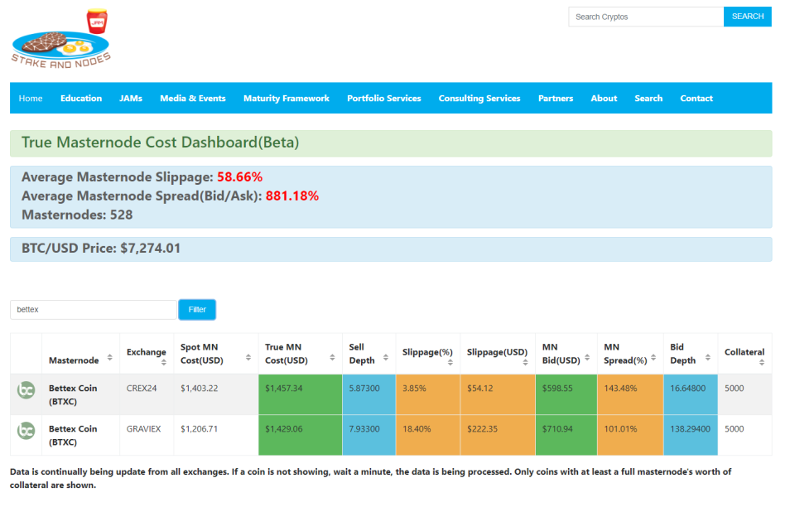Sort by Sell Depth arrows
790x512 pixels.
coord(386,357)
